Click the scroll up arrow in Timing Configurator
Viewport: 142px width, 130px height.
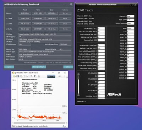(78, 74)
